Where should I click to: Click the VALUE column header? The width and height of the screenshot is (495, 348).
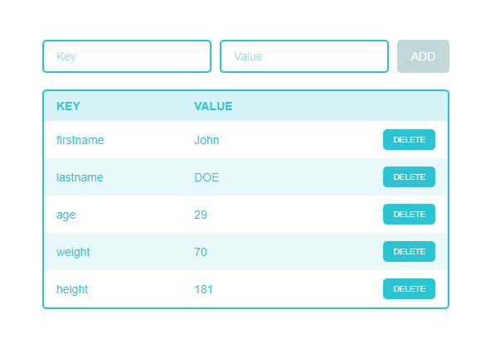213,106
